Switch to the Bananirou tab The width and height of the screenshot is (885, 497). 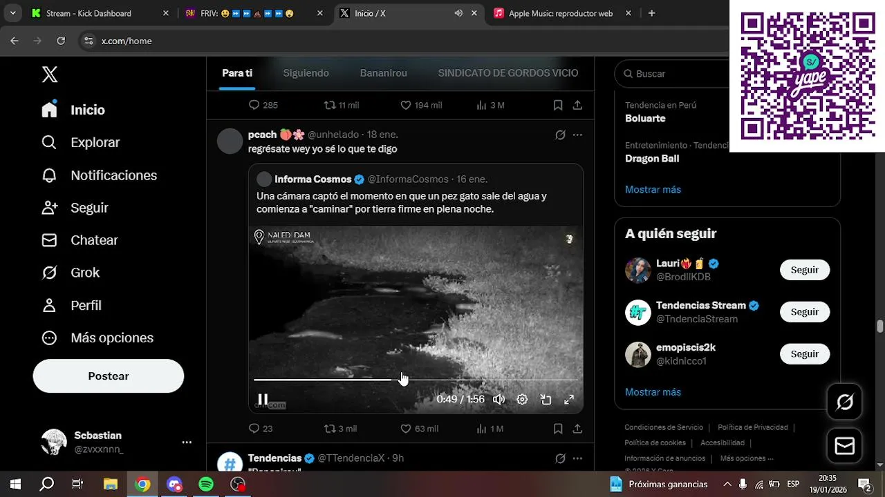click(383, 73)
